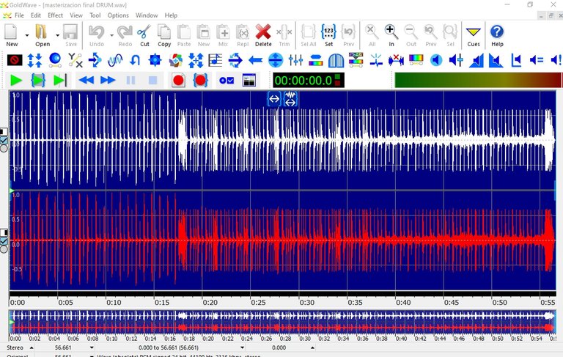This screenshot has height=357, width=563.
Task: Open the Equalizer sliders effect icon
Action: click(x=295, y=60)
